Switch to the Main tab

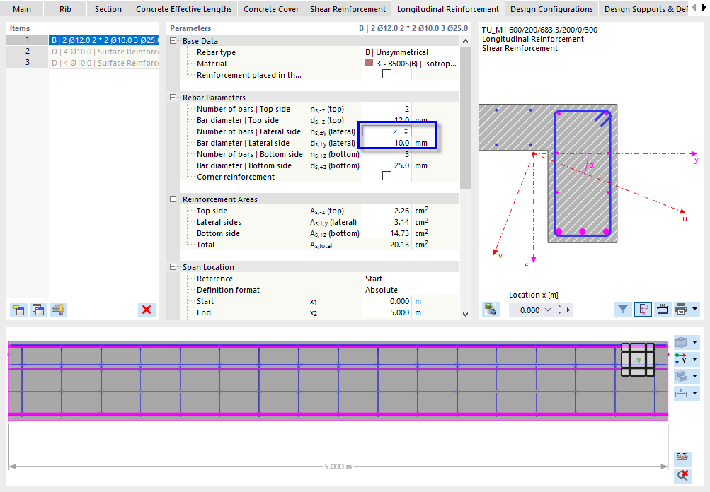tap(22, 9)
